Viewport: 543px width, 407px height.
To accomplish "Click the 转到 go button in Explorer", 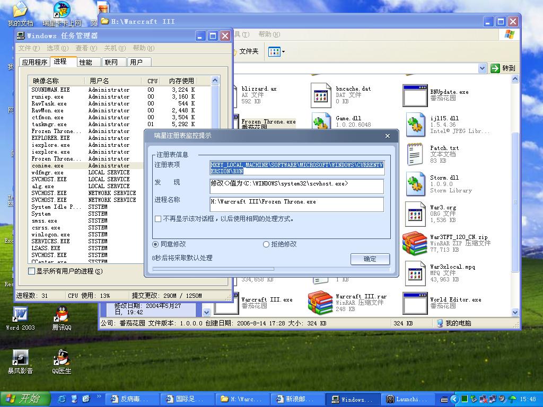I will [503, 68].
